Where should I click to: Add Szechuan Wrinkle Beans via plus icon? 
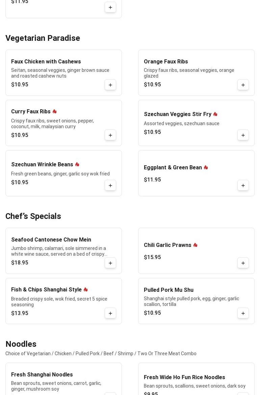(x=110, y=186)
